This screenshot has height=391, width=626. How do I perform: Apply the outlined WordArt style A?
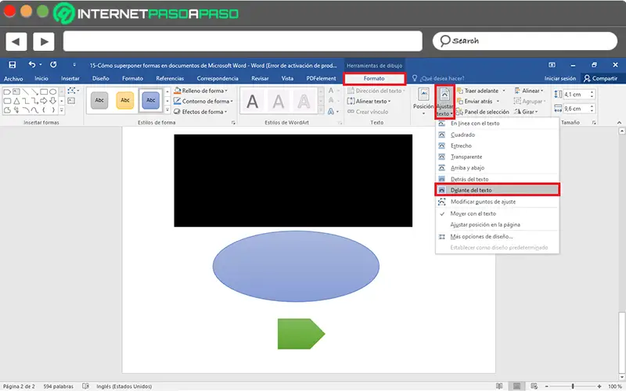[x=304, y=102]
